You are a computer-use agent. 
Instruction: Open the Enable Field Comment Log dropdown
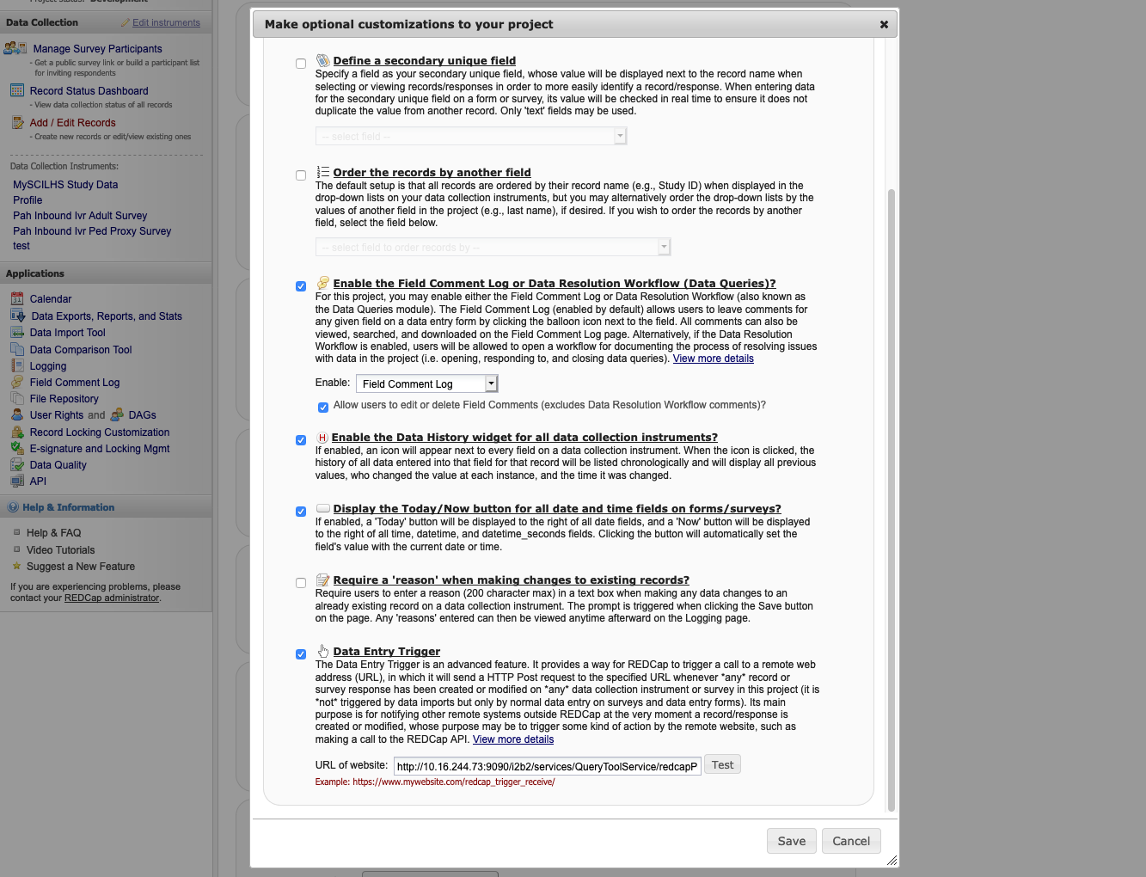tap(427, 383)
